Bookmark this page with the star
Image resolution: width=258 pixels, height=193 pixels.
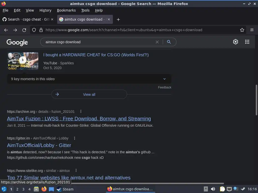pyautogui.click(x=242, y=30)
